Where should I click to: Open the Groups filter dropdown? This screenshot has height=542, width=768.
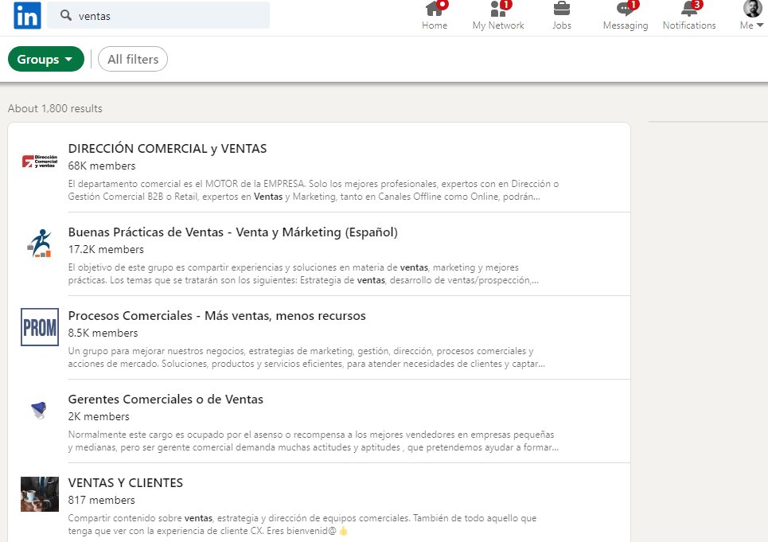coord(45,59)
